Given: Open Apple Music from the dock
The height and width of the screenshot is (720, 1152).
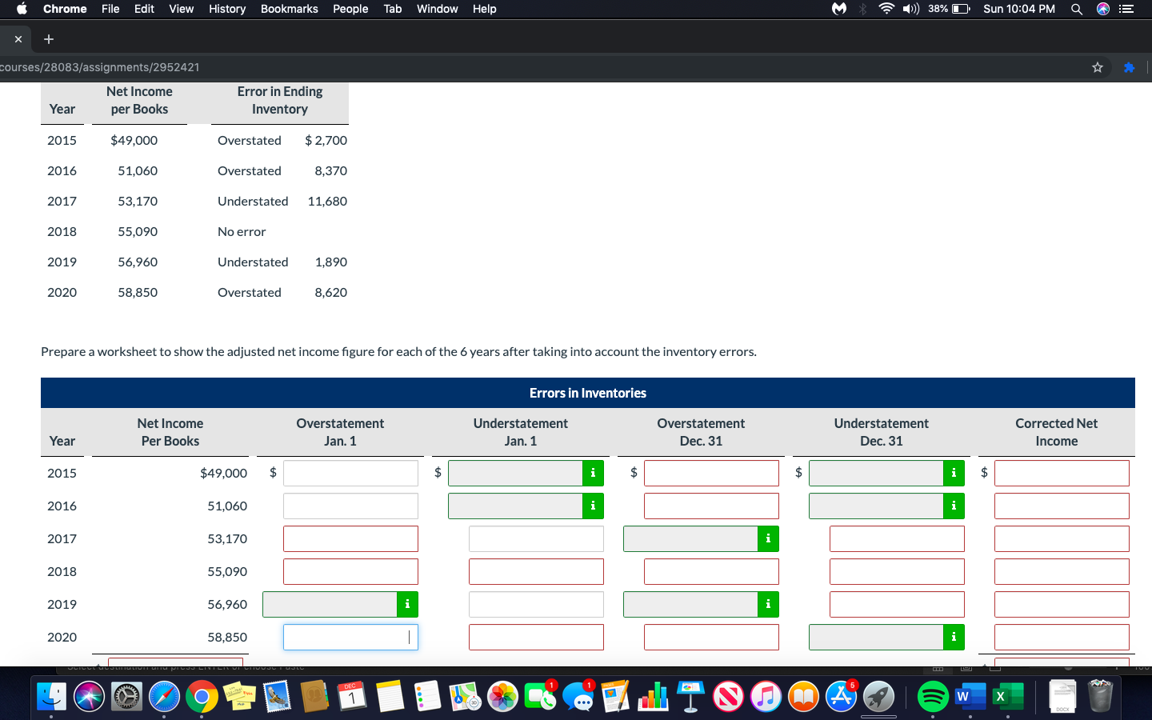Looking at the screenshot, I should pos(766,697).
